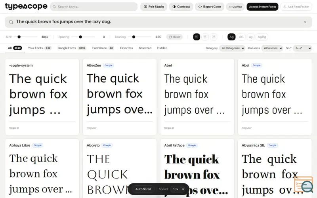Open Export Code
317x198 pixels.
[x=210, y=7]
